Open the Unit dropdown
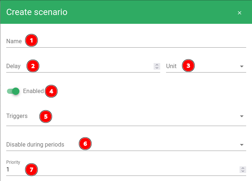 point(206,66)
